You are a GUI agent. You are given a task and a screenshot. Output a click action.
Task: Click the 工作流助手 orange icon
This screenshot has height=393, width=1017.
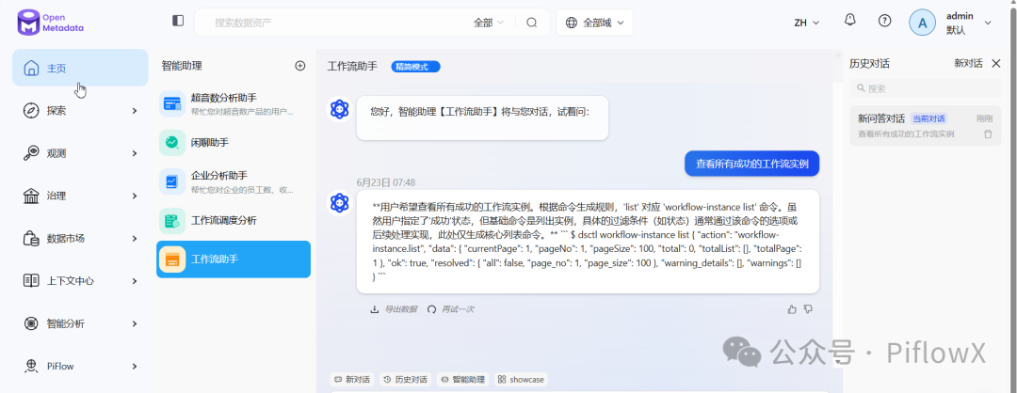tap(172, 259)
